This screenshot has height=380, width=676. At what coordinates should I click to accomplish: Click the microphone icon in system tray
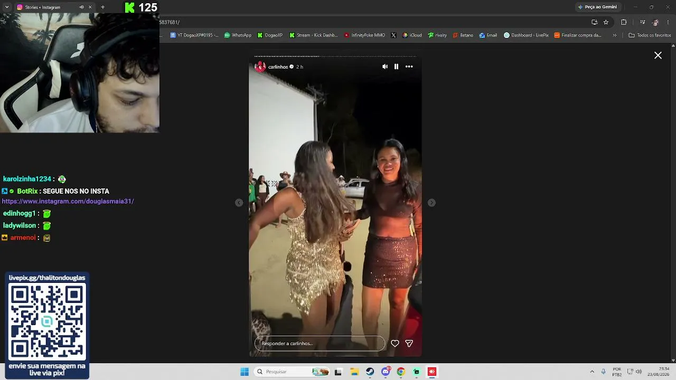[604, 372]
